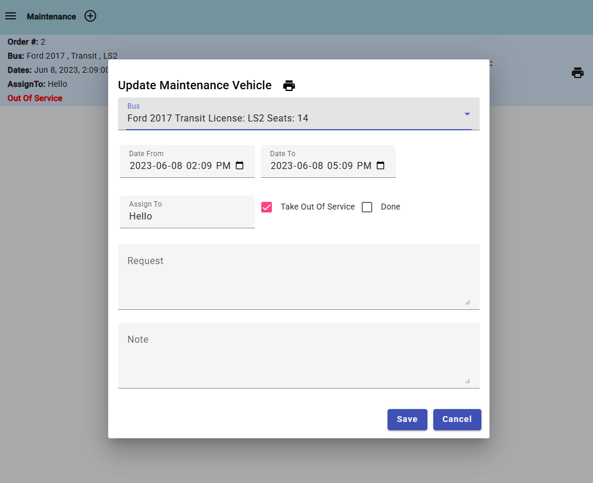
Task: Click the Done label text
Action: pyautogui.click(x=390, y=207)
